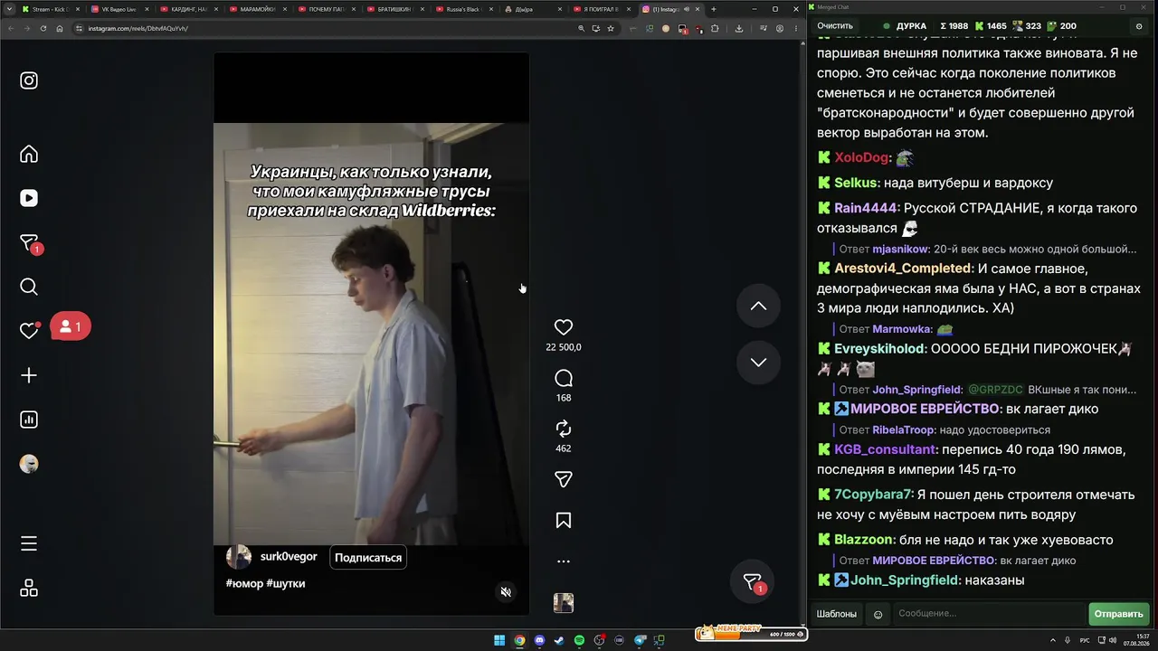Viewport: 1158px width, 651px height.
Task: Switch to the КАРДИНГ YouTube tab
Action: 188,9
